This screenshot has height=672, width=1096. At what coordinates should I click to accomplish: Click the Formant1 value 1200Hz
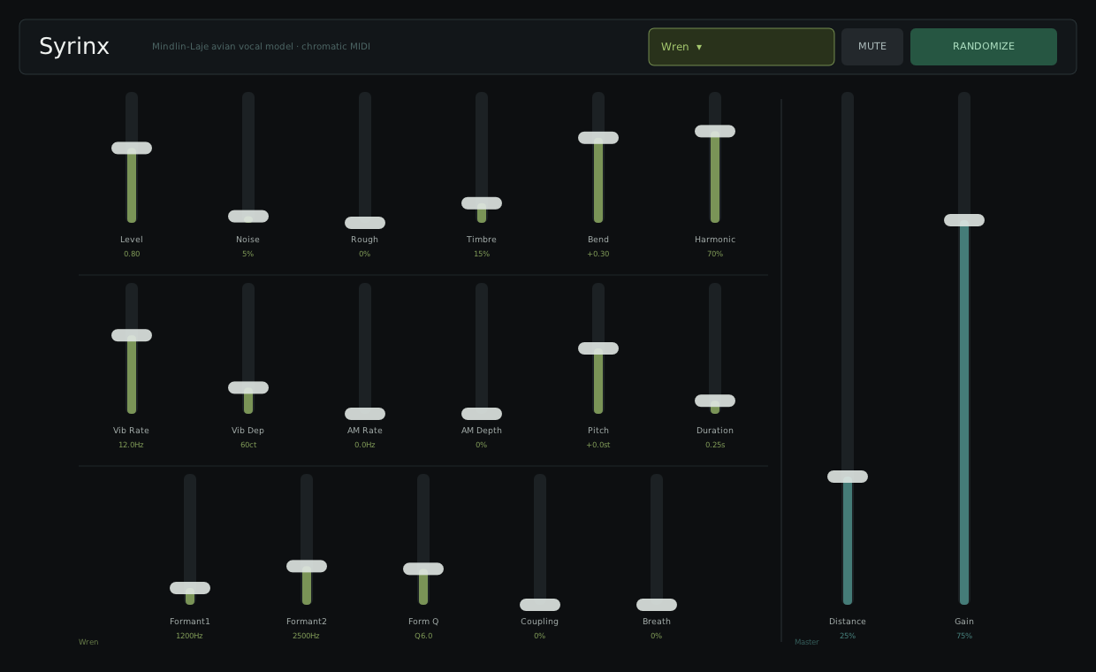pyautogui.click(x=189, y=636)
